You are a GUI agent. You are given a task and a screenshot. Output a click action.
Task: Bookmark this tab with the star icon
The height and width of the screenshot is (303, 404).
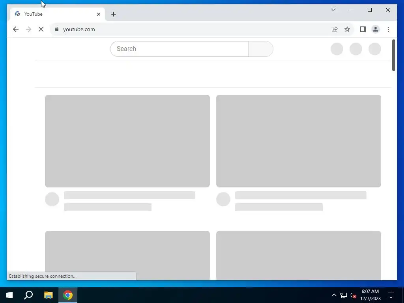tap(347, 29)
